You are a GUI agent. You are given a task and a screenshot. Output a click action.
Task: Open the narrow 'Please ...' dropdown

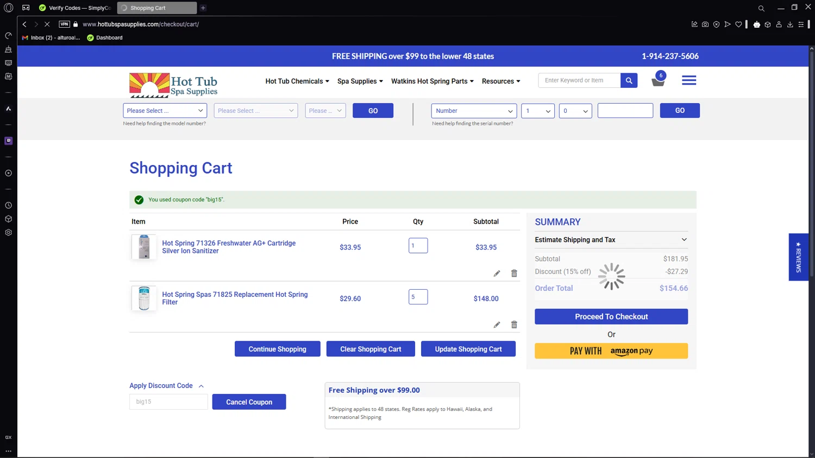click(325, 111)
